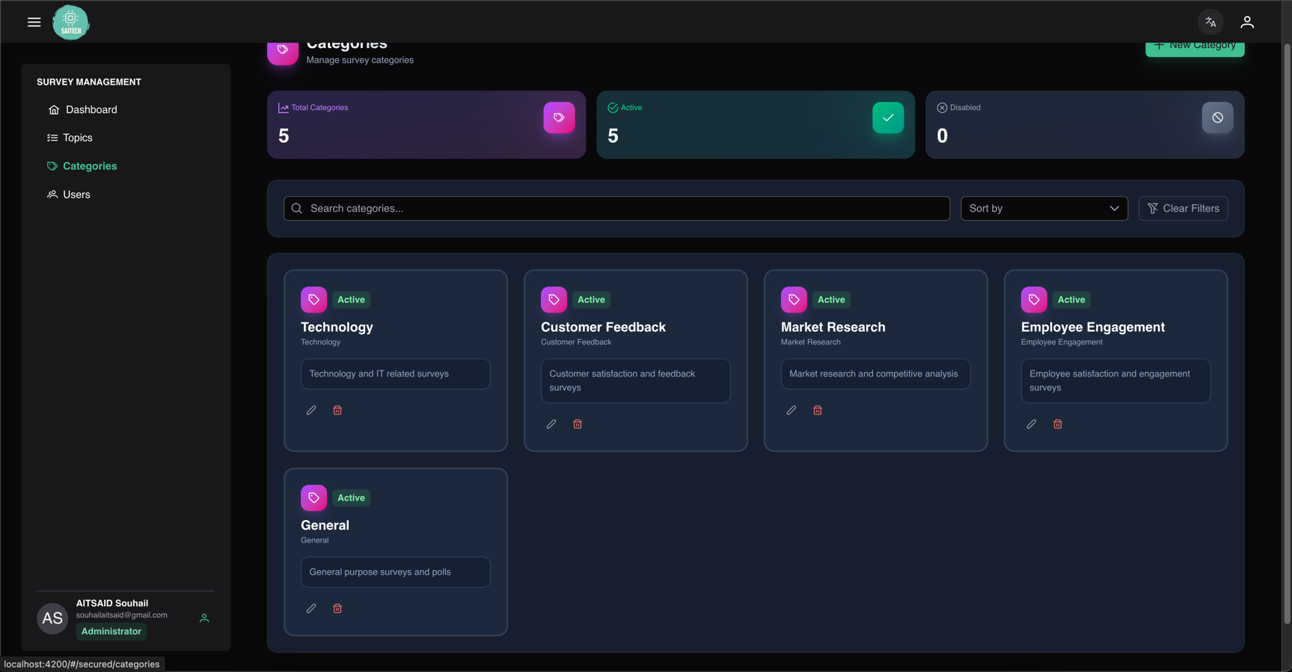Delete the Market Research category
Screen dimensions: 1292x672
tap(818, 410)
